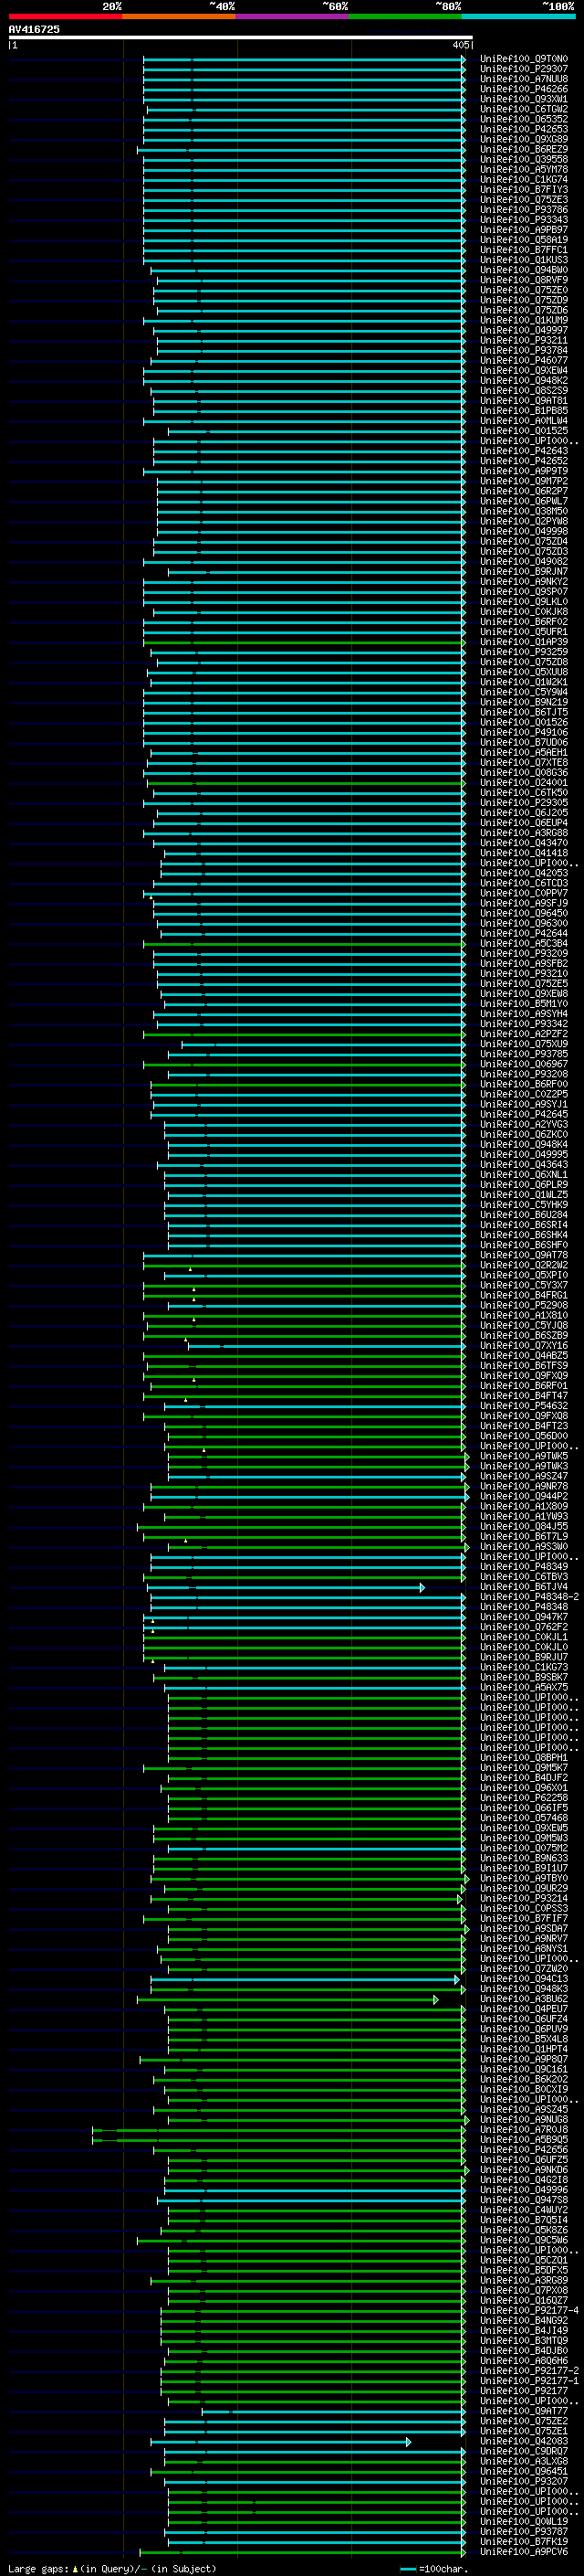
Task: Select the UniRef100_Q9XG89 entry
Action: (524, 139)
